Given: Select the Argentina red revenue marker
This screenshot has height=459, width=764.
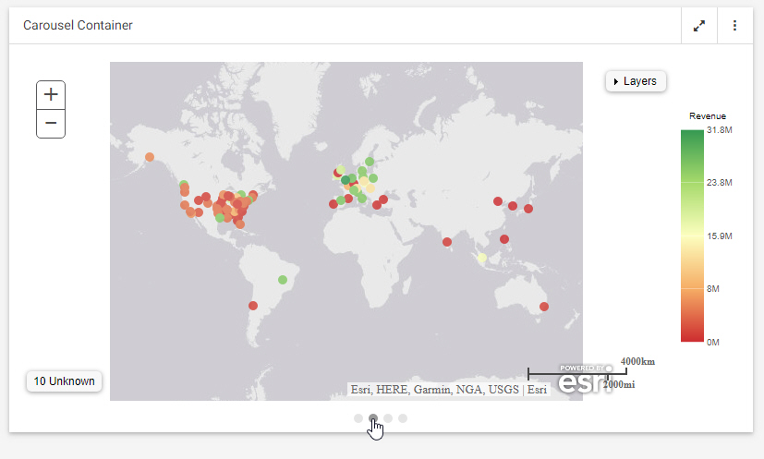Looking at the screenshot, I should pos(253,306).
